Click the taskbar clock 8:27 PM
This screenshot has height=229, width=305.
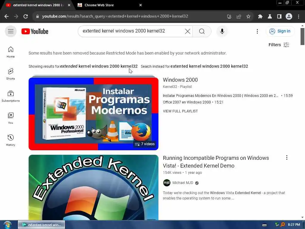click(294, 225)
